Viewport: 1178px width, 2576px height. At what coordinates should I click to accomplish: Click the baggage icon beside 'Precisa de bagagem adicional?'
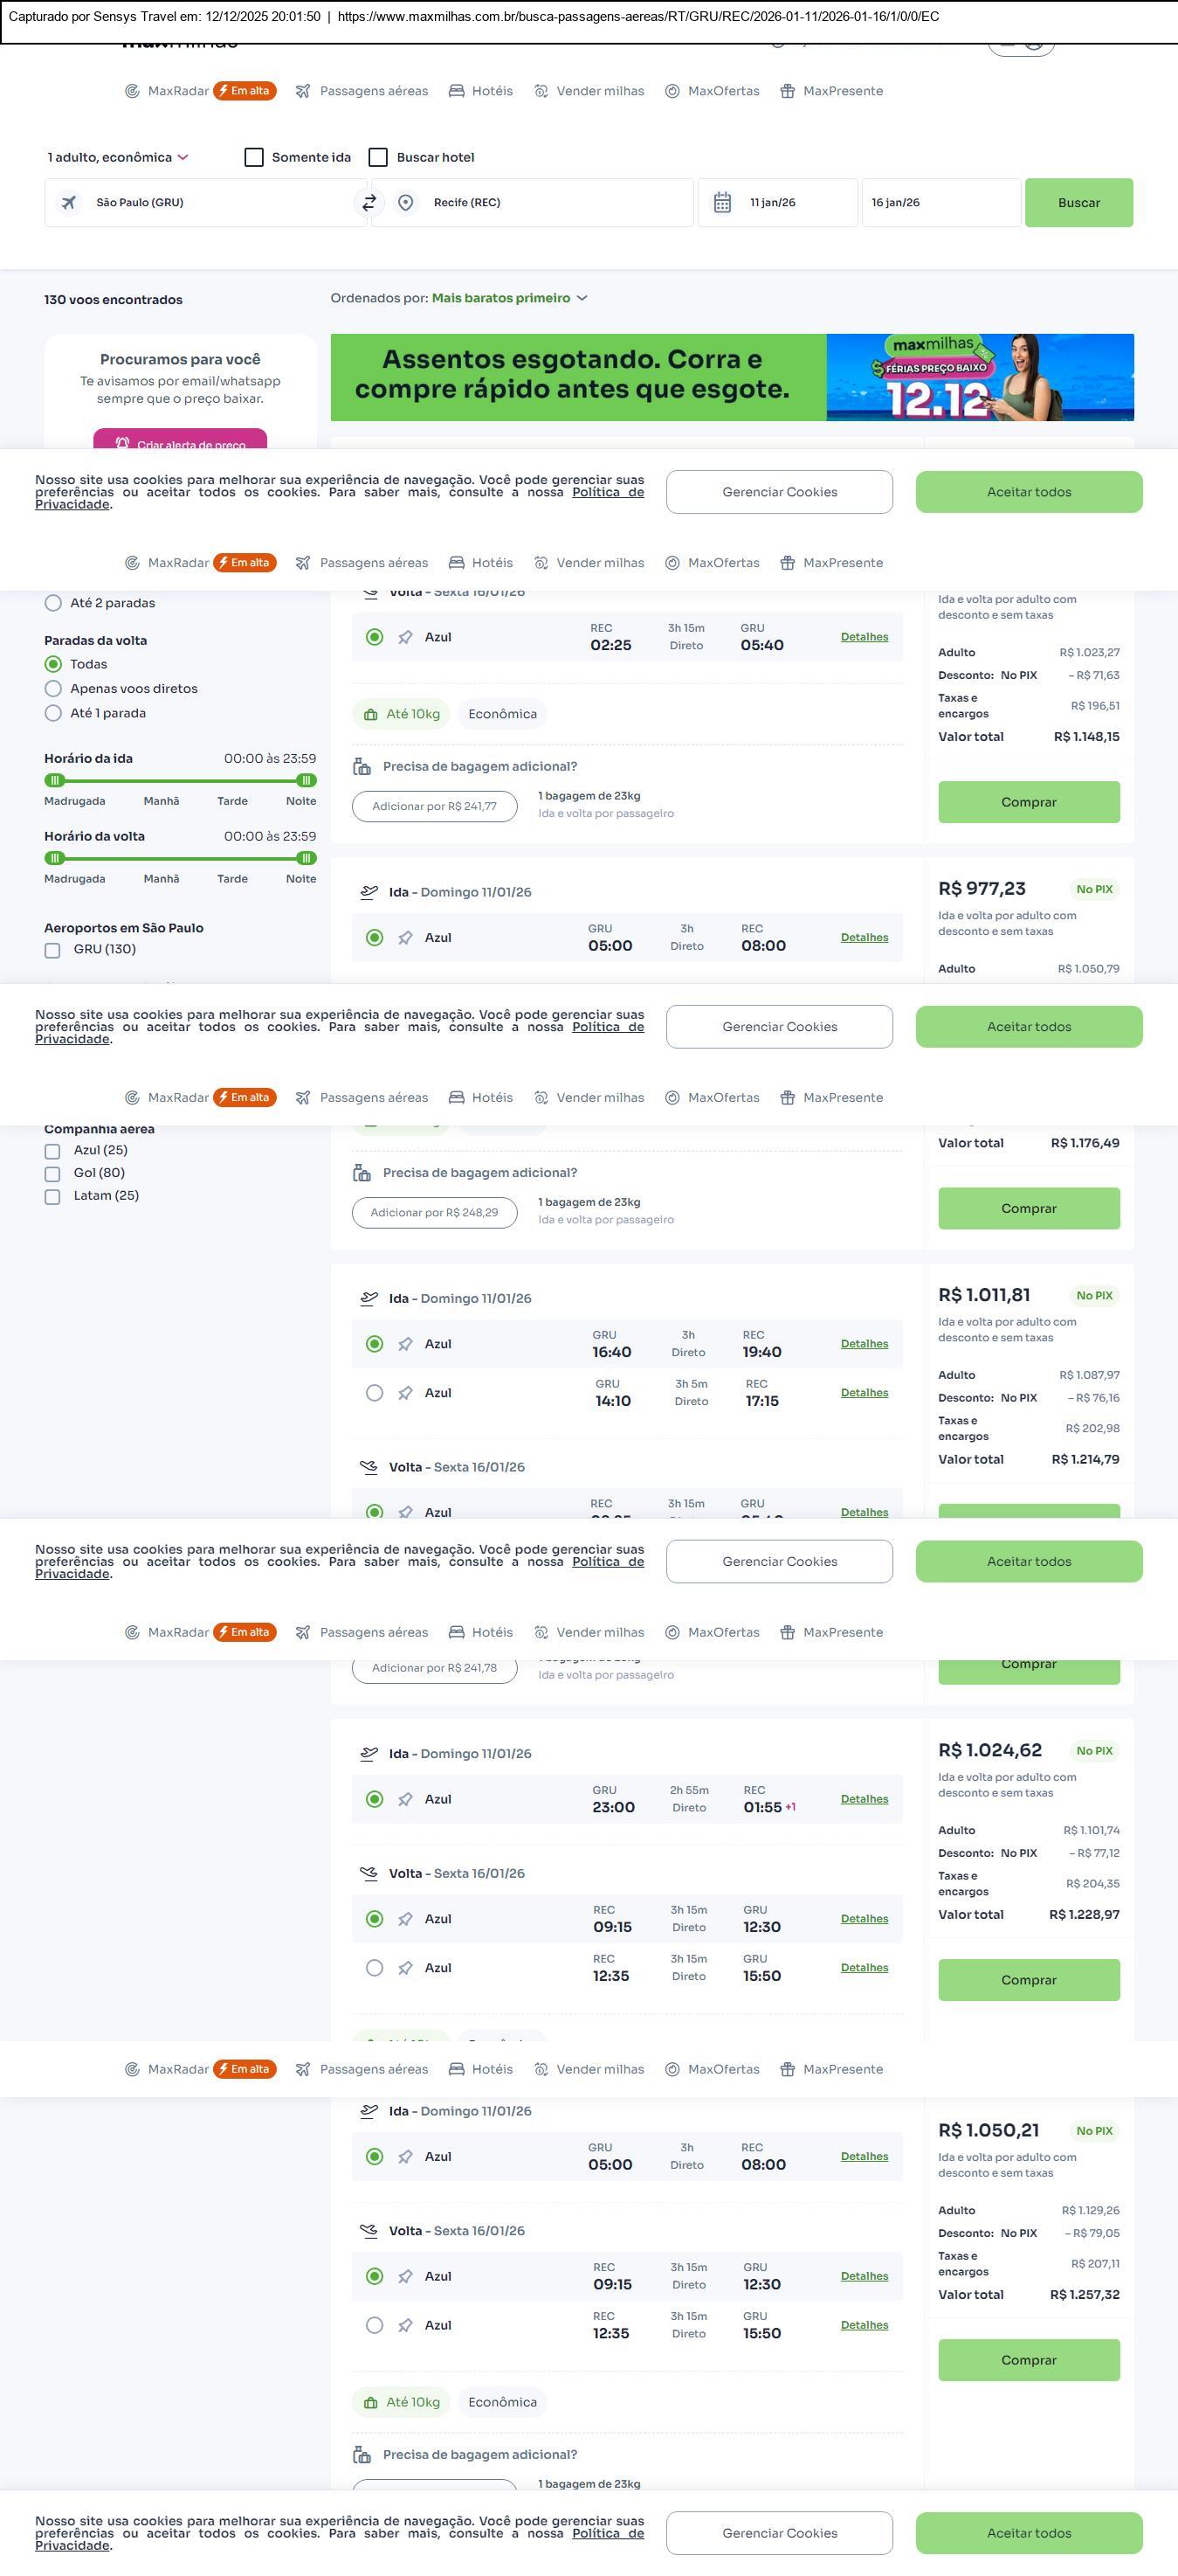(362, 767)
